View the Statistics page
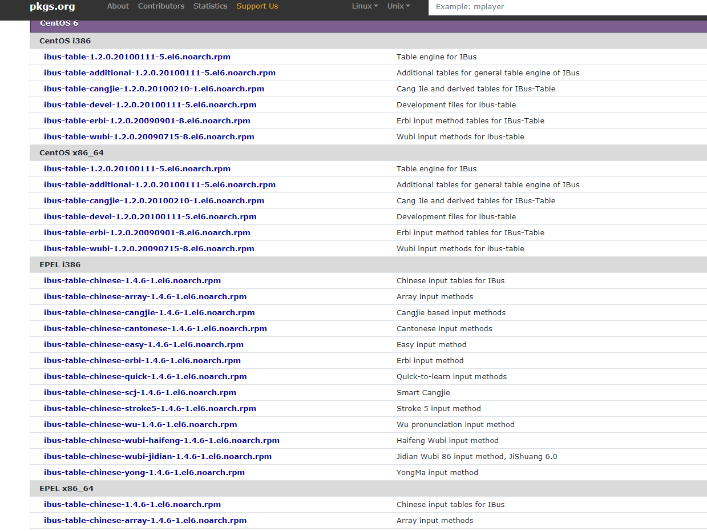This screenshot has width=707, height=531. 210,6
